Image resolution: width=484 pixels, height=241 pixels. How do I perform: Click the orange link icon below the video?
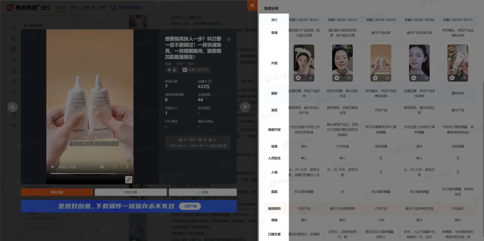pos(129,180)
